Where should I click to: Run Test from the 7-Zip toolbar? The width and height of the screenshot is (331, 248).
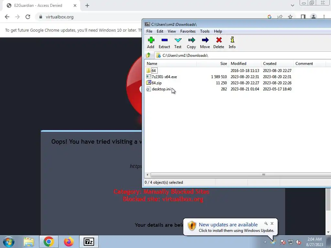(x=178, y=43)
